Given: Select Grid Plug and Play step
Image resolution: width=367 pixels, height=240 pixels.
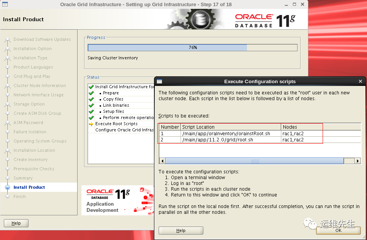Looking at the screenshot, I should click(x=32, y=76).
